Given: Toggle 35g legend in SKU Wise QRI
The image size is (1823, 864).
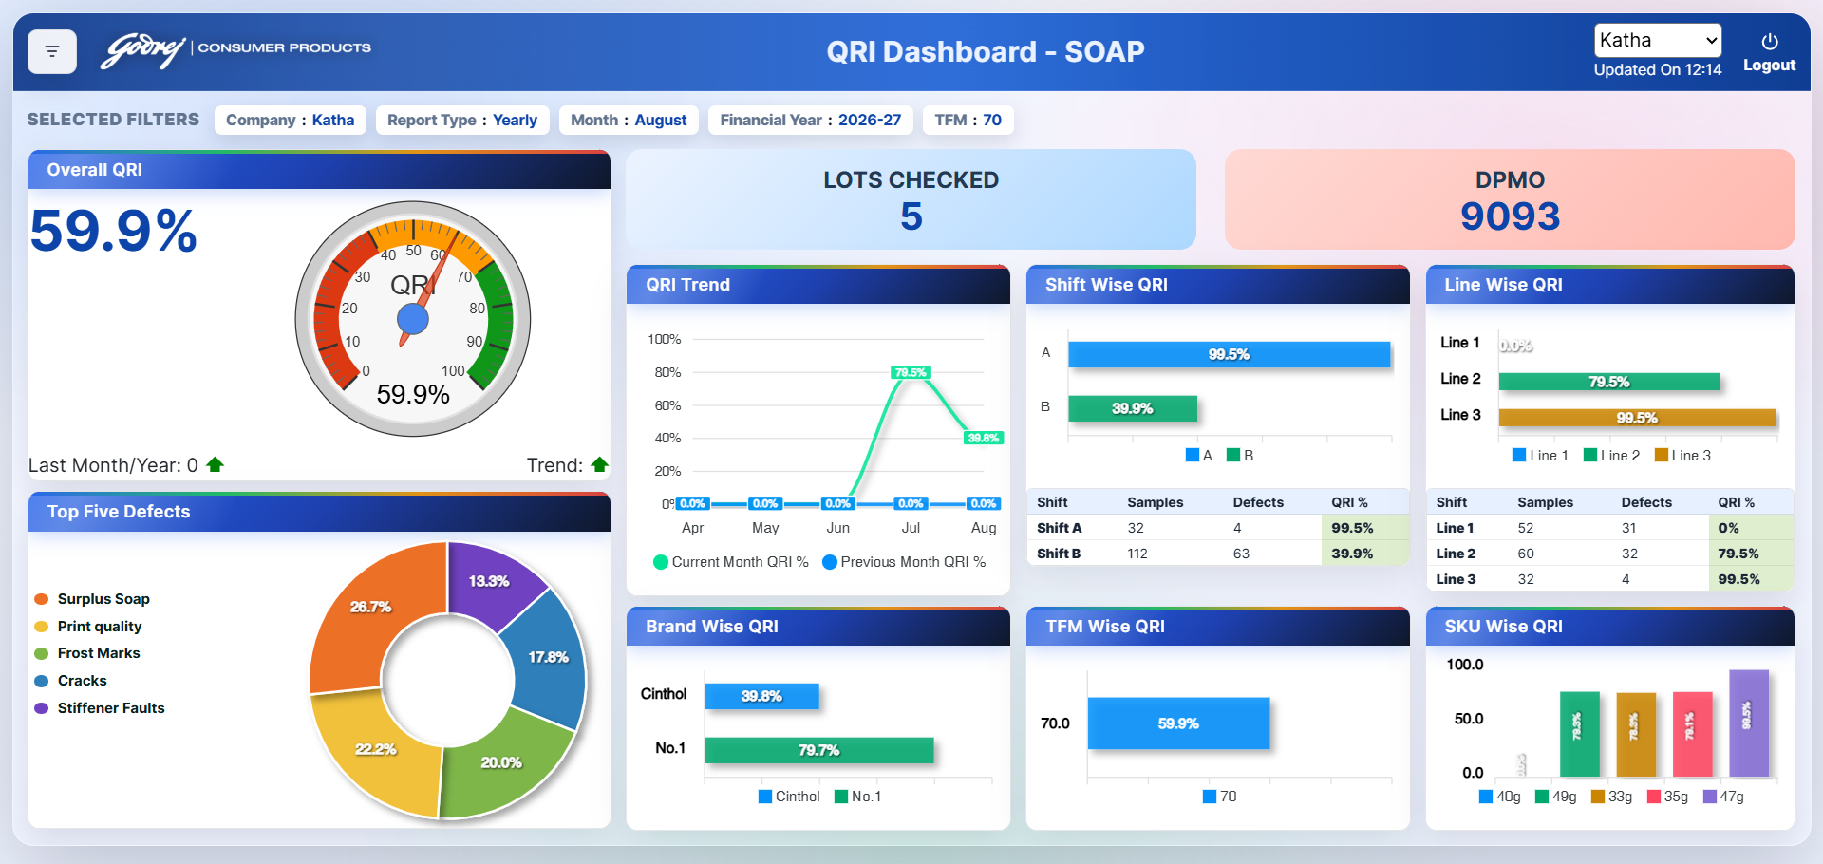Looking at the screenshot, I should pyautogui.click(x=1668, y=797).
